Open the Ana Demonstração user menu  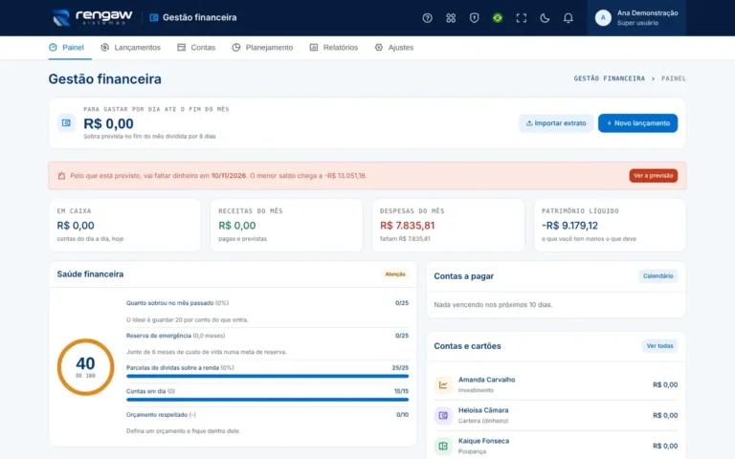(x=636, y=18)
